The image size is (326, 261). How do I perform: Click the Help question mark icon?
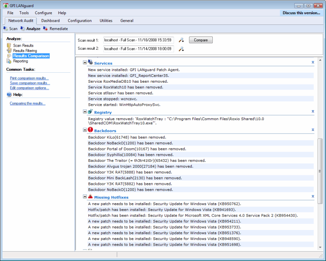(9, 95)
